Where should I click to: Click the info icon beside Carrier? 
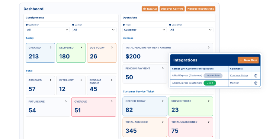pyautogui.click(x=73, y=25)
